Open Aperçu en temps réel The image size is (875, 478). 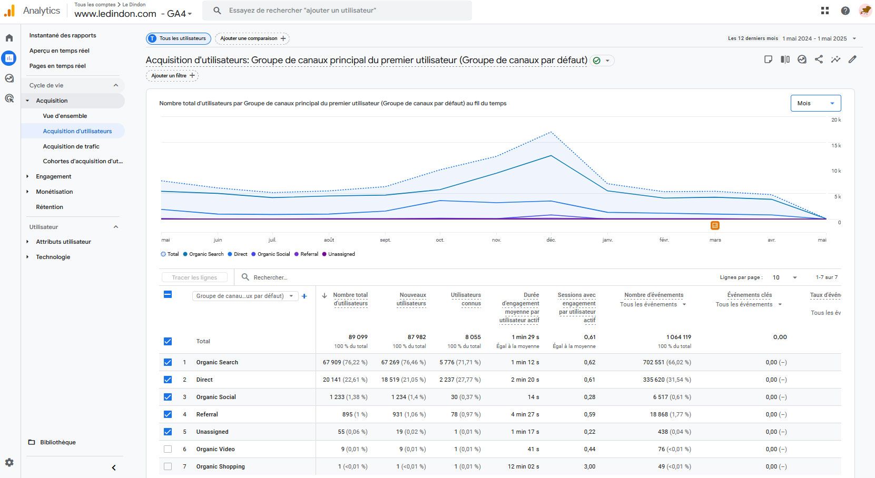(x=60, y=51)
